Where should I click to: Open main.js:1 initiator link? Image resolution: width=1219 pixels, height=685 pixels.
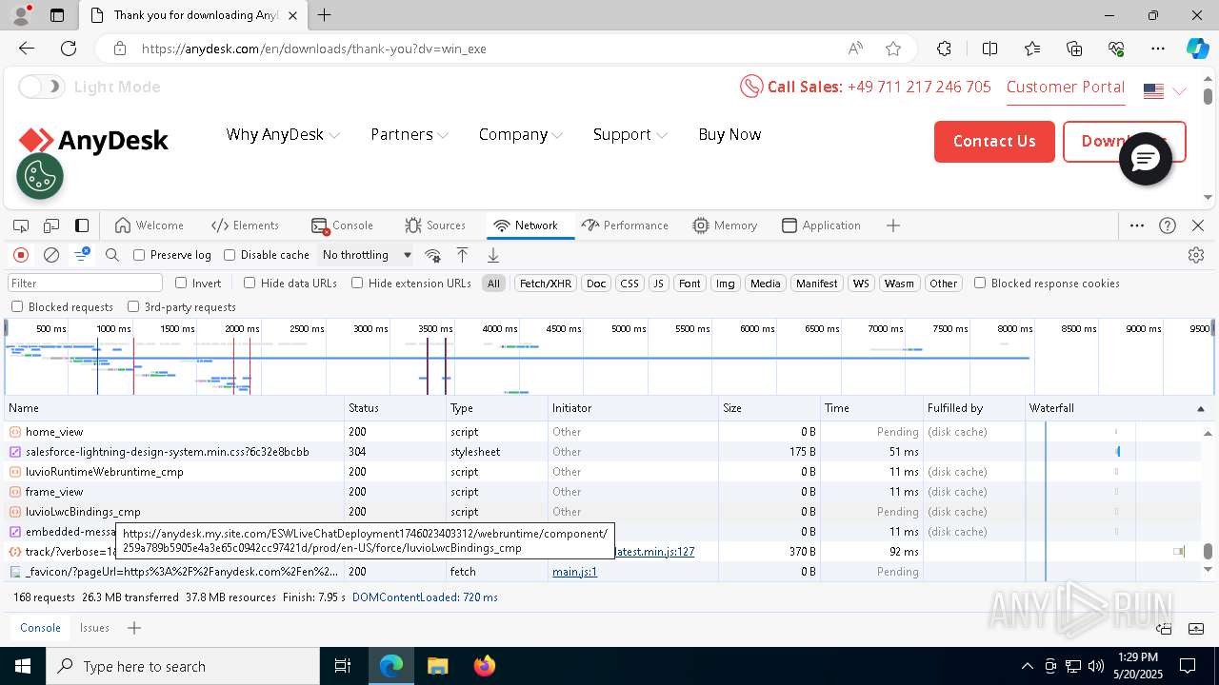[574, 572]
